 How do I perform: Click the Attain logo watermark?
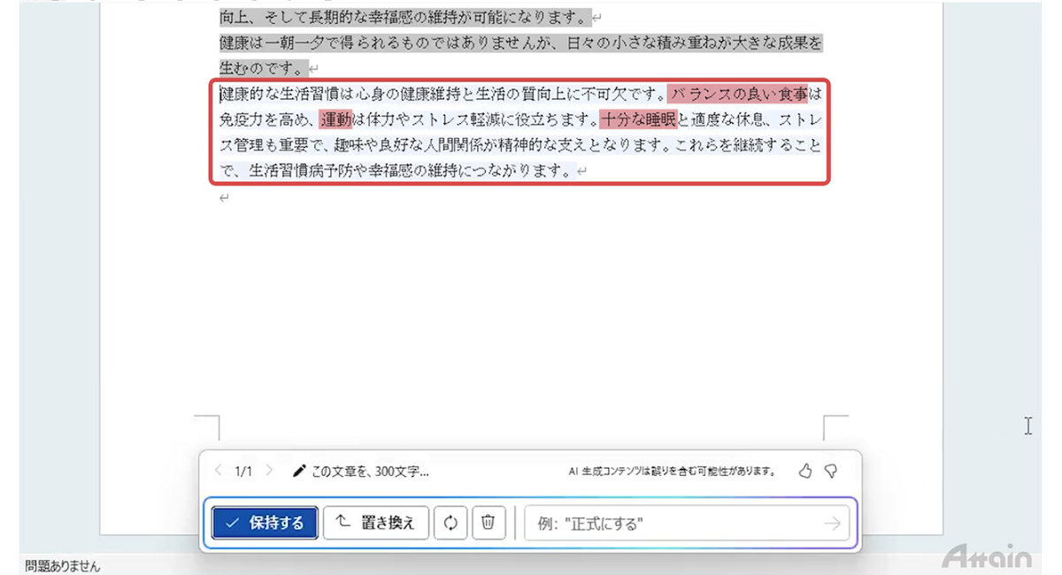pyautogui.click(x=986, y=557)
